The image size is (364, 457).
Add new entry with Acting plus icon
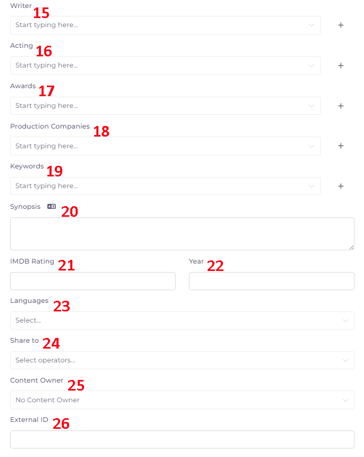(x=341, y=65)
